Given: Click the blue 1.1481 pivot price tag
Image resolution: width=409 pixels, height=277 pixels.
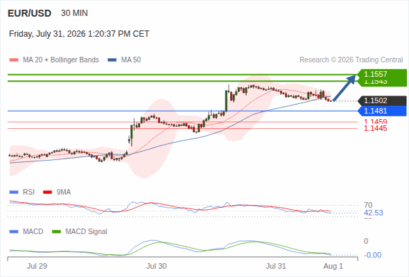Looking at the screenshot, I should click(x=383, y=111).
